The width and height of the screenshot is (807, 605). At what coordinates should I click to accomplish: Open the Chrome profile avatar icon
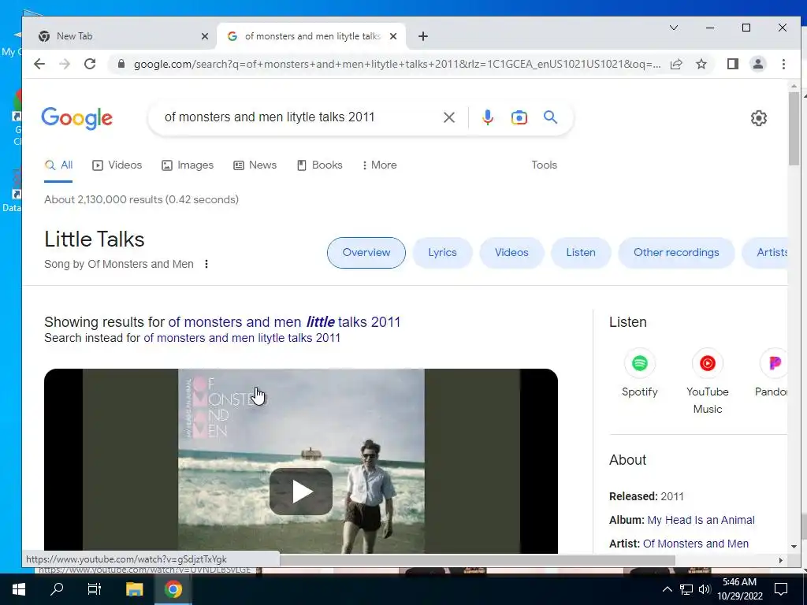pos(757,64)
